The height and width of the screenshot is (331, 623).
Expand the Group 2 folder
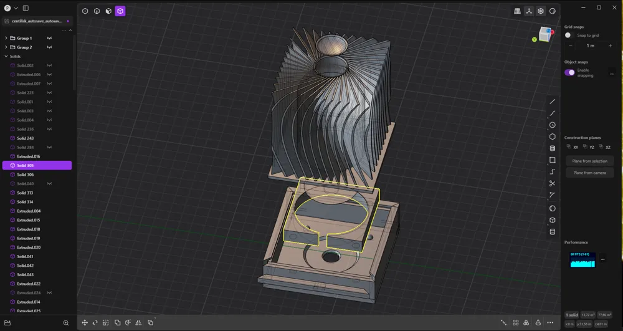point(6,47)
